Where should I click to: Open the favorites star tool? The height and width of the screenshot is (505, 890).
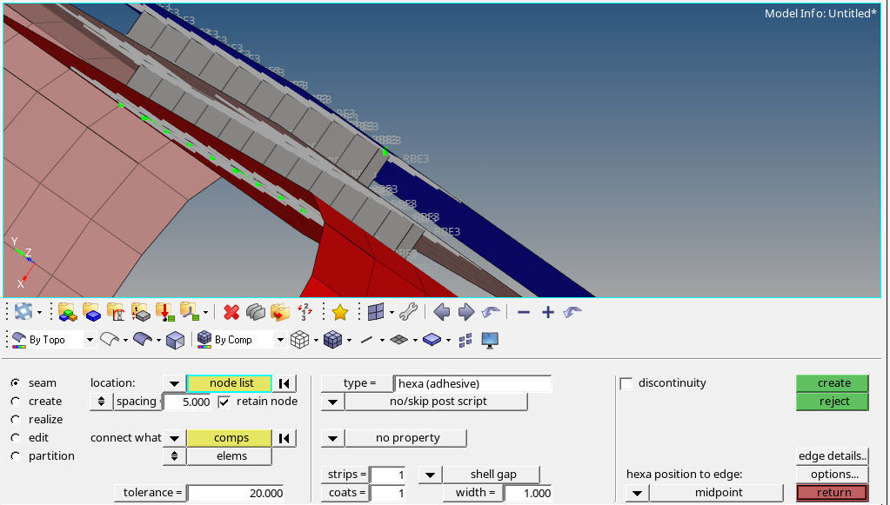click(x=338, y=311)
